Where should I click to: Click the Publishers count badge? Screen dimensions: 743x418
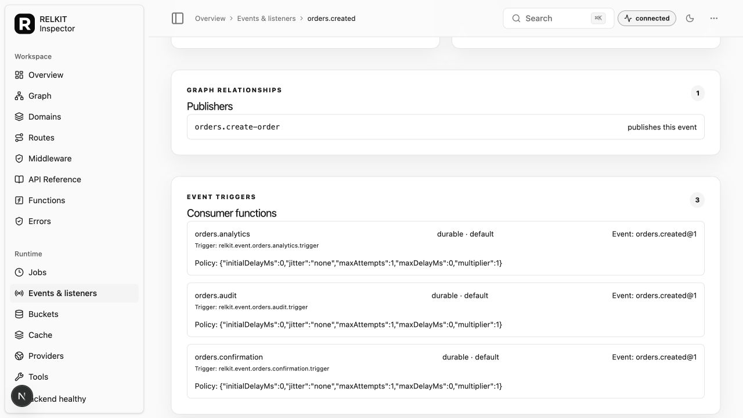(698, 93)
